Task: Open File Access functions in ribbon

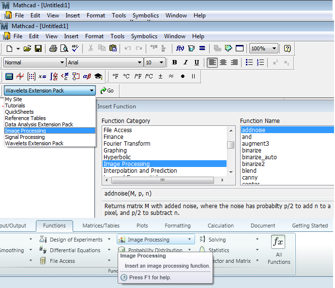Action: click(x=62, y=261)
